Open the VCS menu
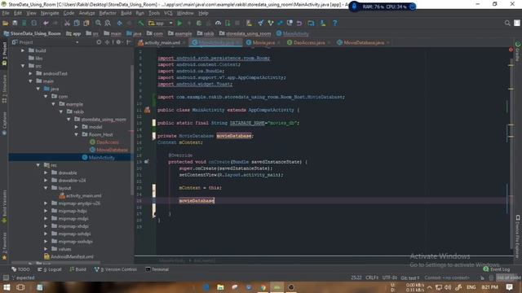Viewport: 522px width, 293px height. click(168, 13)
